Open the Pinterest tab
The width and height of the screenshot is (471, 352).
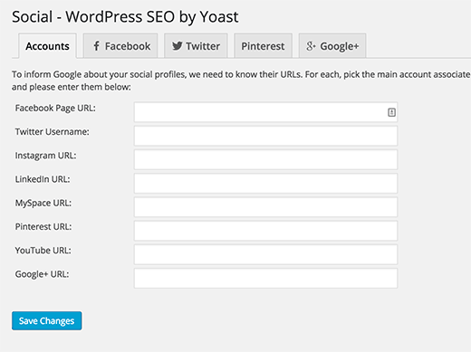tap(263, 46)
